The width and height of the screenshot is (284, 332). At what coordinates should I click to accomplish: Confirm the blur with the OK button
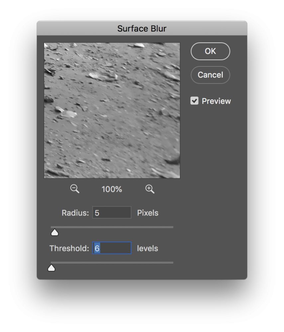click(x=210, y=51)
